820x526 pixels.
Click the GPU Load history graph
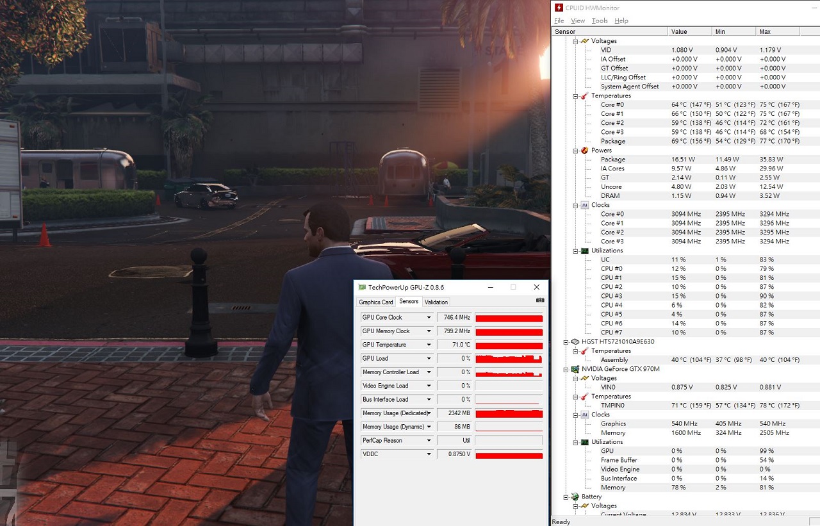click(509, 358)
